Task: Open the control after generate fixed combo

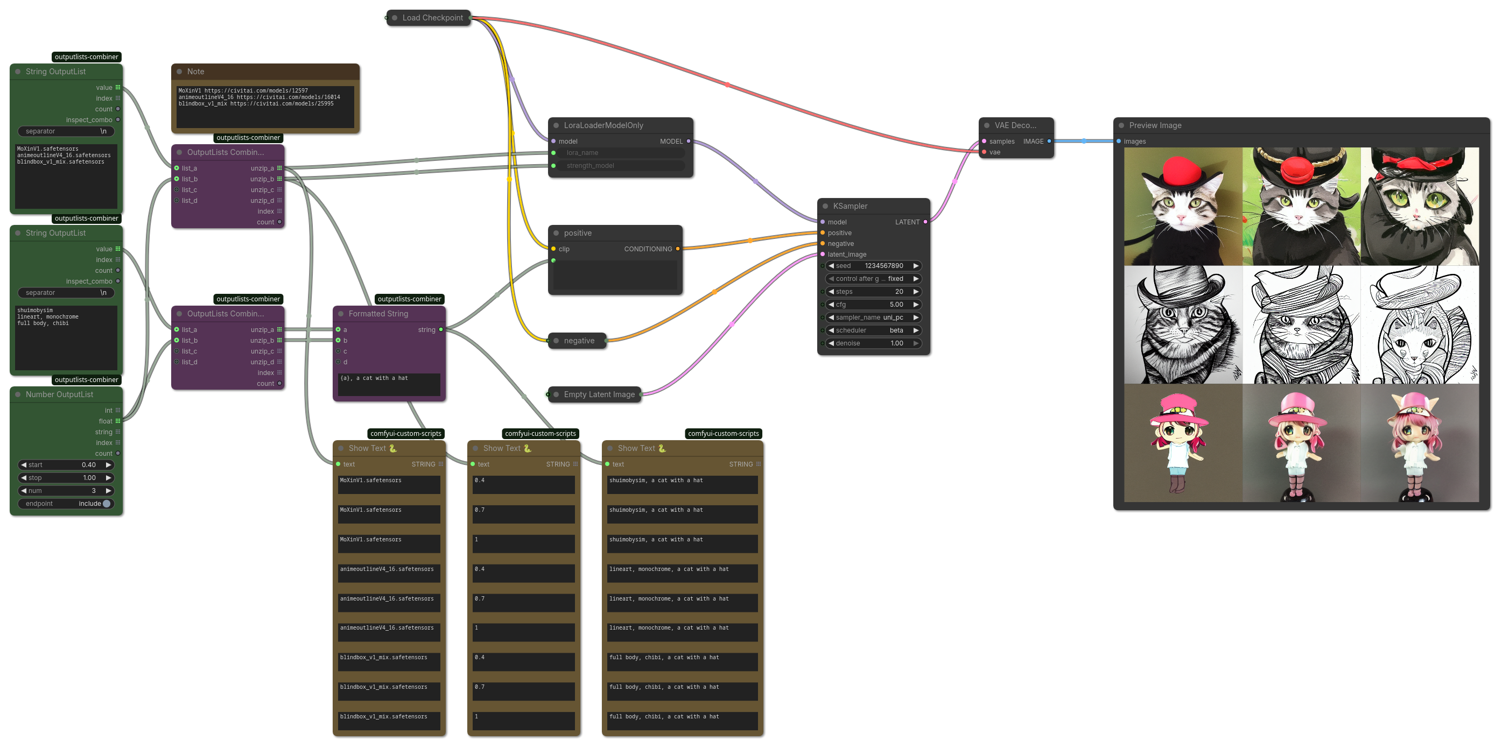Action: point(873,279)
